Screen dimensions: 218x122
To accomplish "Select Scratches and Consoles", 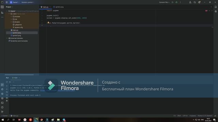I will 18,41.
